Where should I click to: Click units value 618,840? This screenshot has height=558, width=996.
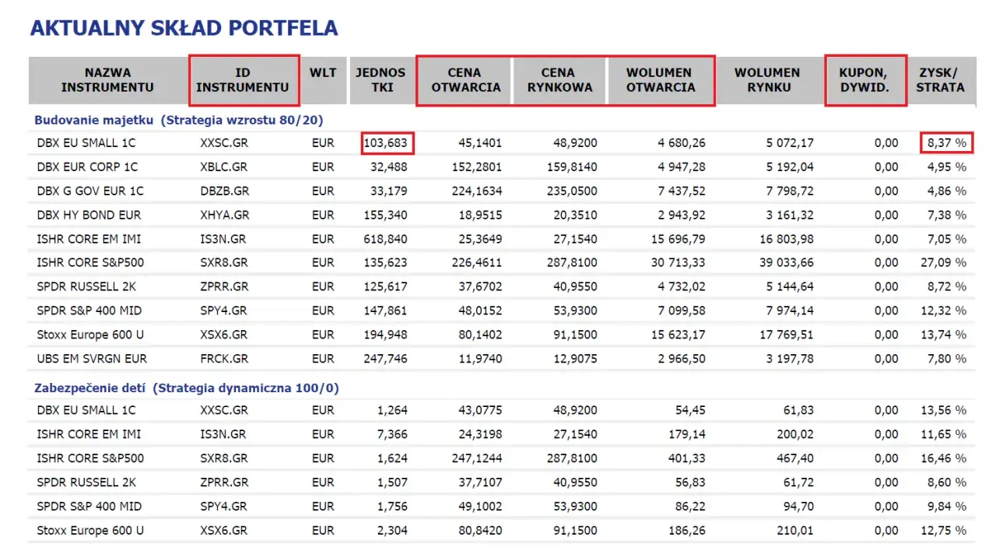pos(386,239)
